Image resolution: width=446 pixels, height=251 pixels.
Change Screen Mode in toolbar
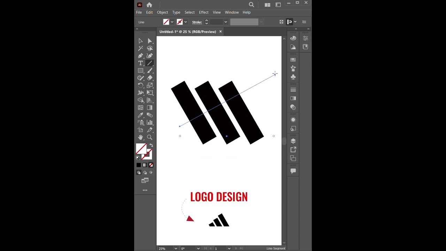point(145,181)
